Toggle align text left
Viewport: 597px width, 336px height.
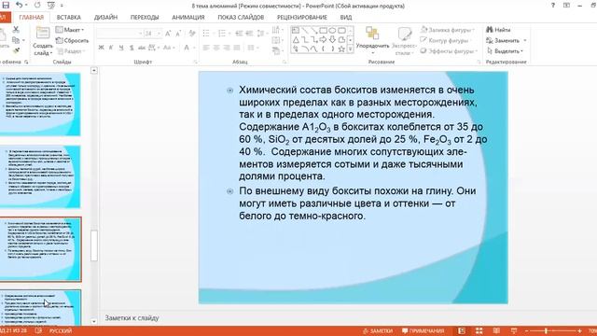tap(206, 48)
